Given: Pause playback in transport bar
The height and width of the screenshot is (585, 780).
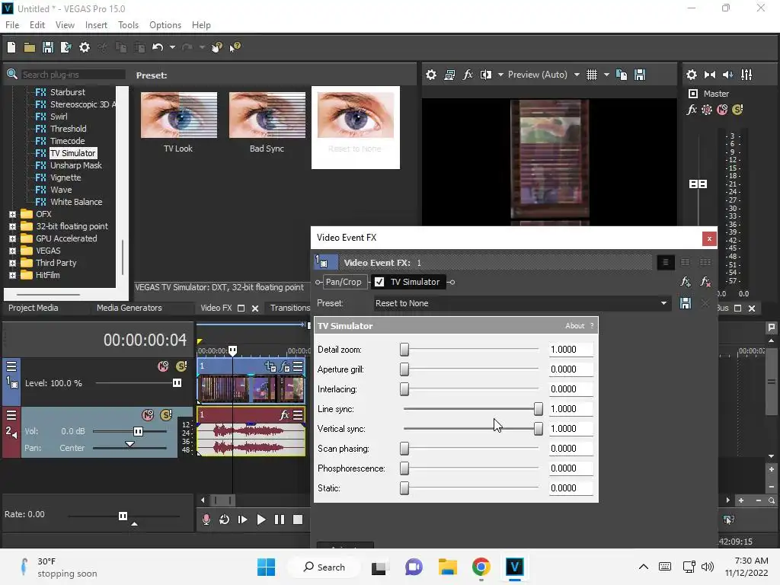Looking at the screenshot, I should point(280,519).
